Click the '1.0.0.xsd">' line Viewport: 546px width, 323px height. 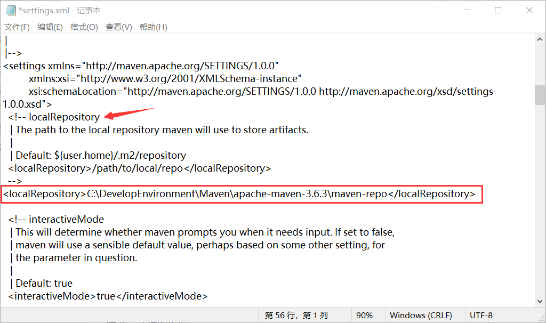[28, 104]
